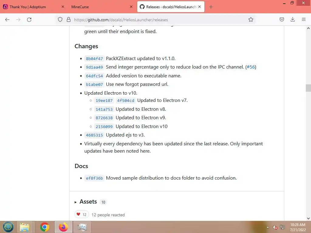Image resolution: width=311 pixels, height=233 pixels.
Task: Switch to Thank You | Adoptium tab
Action: 34,7
